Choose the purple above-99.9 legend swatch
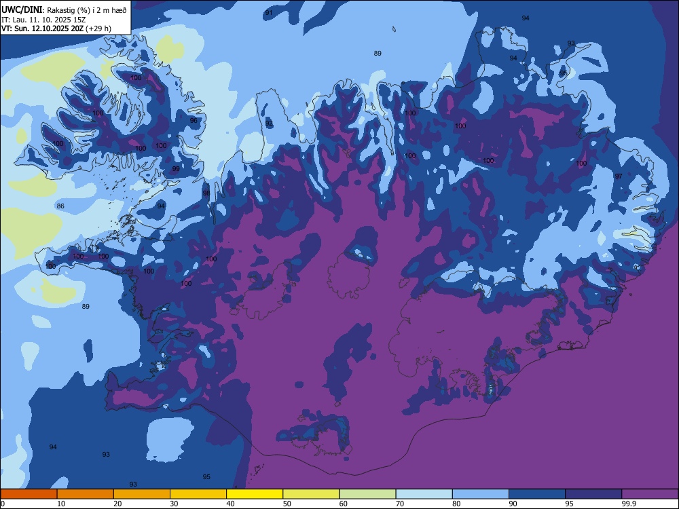Screen dimensions: 679x509 (650, 494)
